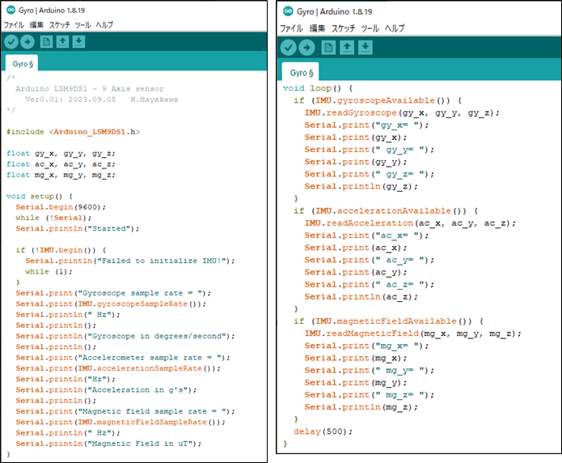This screenshot has height=463, width=562.
Task: Select Gyro § tab in left window
Action: point(22,63)
